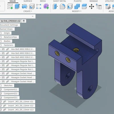Click the brass insert on the bracket top

click(76, 50)
